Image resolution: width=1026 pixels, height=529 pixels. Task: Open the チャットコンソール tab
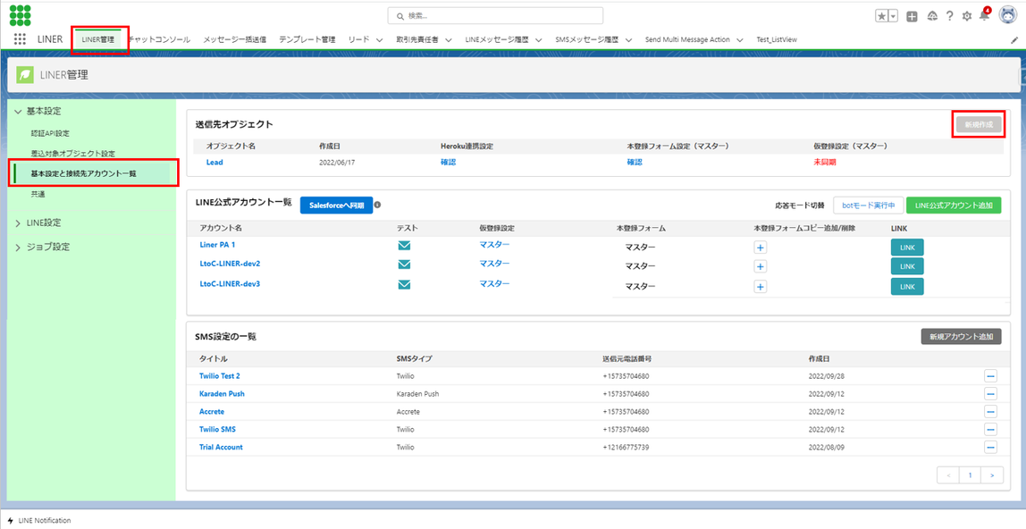(x=161, y=39)
